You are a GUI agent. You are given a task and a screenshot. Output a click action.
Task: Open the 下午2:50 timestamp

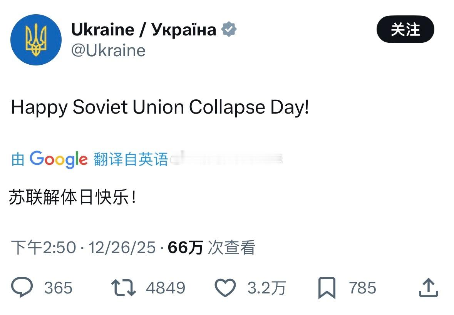[x=43, y=248]
